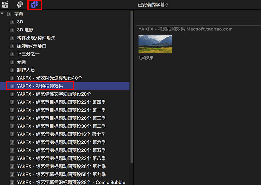Click the title icon beside 第九季 row

click(x=12, y=175)
